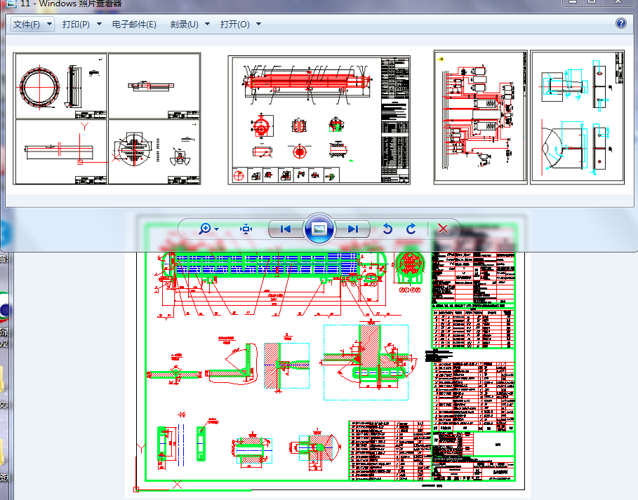The width and height of the screenshot is (638, 500).
Task: Select the red piping schematic drawing
Action: click(x=481, y=117)
